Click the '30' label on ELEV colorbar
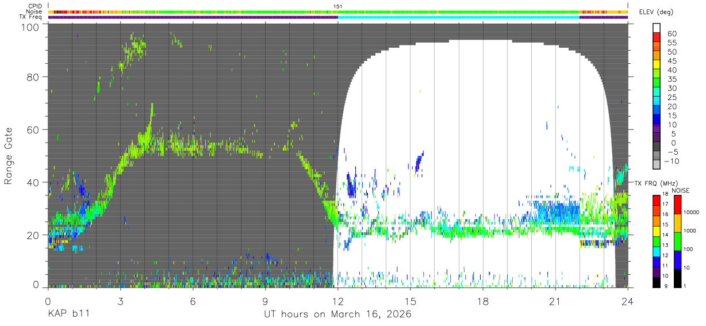The image size is (706, 326). click(672, 89)
